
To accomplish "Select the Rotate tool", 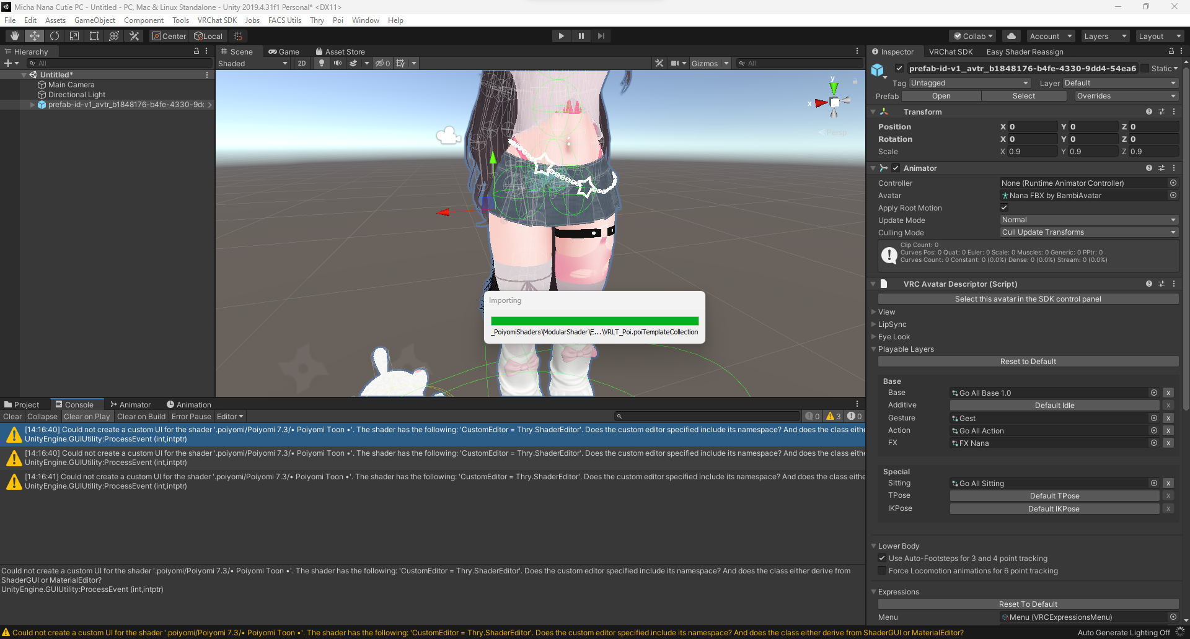I will click(55, 36).
